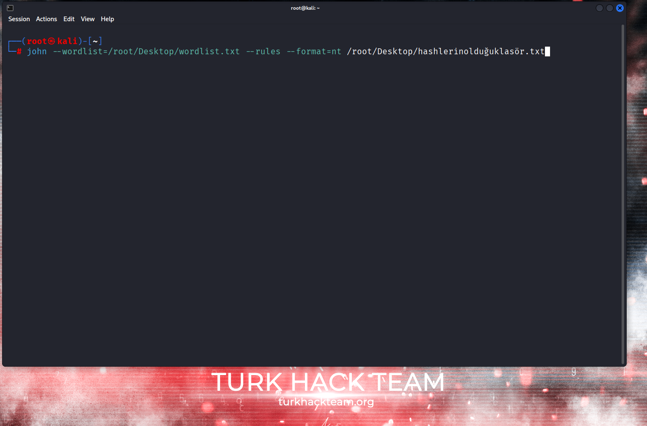Image resolution: width=647 pixels, height=426 pixels.
Task: Click the --wordlist=/root/Desktop/wordlist.txt argument
Action: [147, 51]
